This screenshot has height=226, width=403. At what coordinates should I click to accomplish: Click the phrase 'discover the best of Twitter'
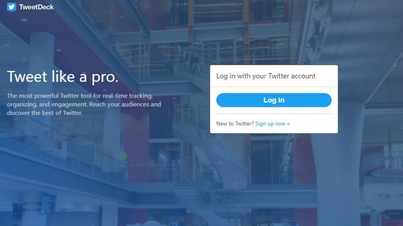click(44, 113)
